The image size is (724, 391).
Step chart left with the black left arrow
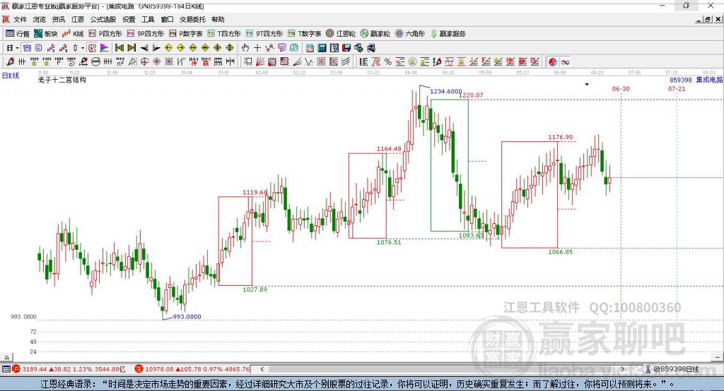pyautogui.click(x=144, y=48)
